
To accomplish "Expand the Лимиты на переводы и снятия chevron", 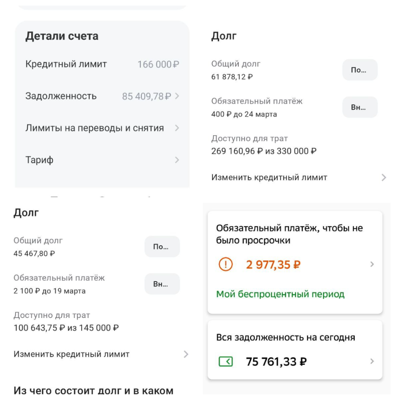I will pyautogui.click(x=177, y=128).
